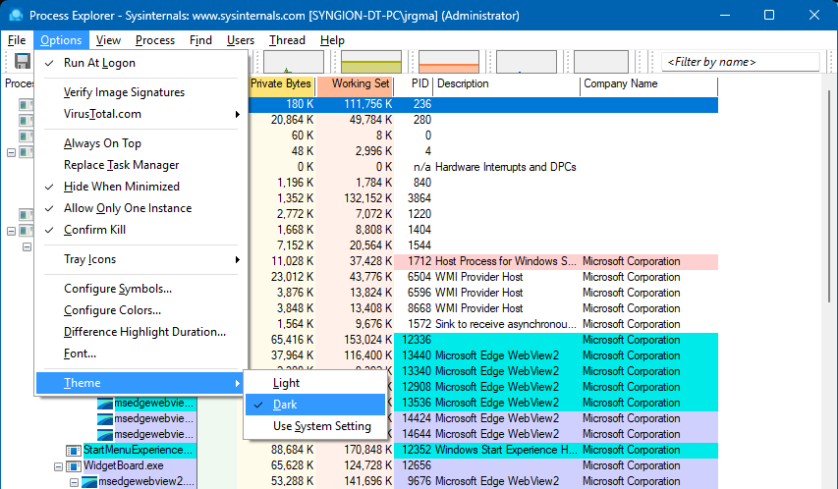Image resolution: width=838 pixels, height=489 pixels.
Task: Click the WidgetBoard.exe process icon
Action: [x=74, y=466]
